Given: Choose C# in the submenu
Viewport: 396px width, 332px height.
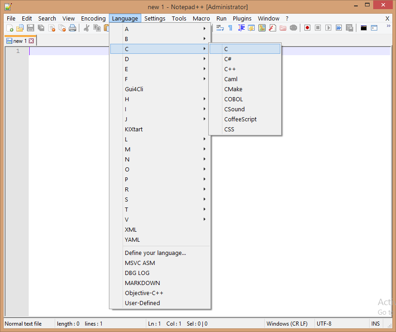Looking at the screenshot, I should point(245,59).
